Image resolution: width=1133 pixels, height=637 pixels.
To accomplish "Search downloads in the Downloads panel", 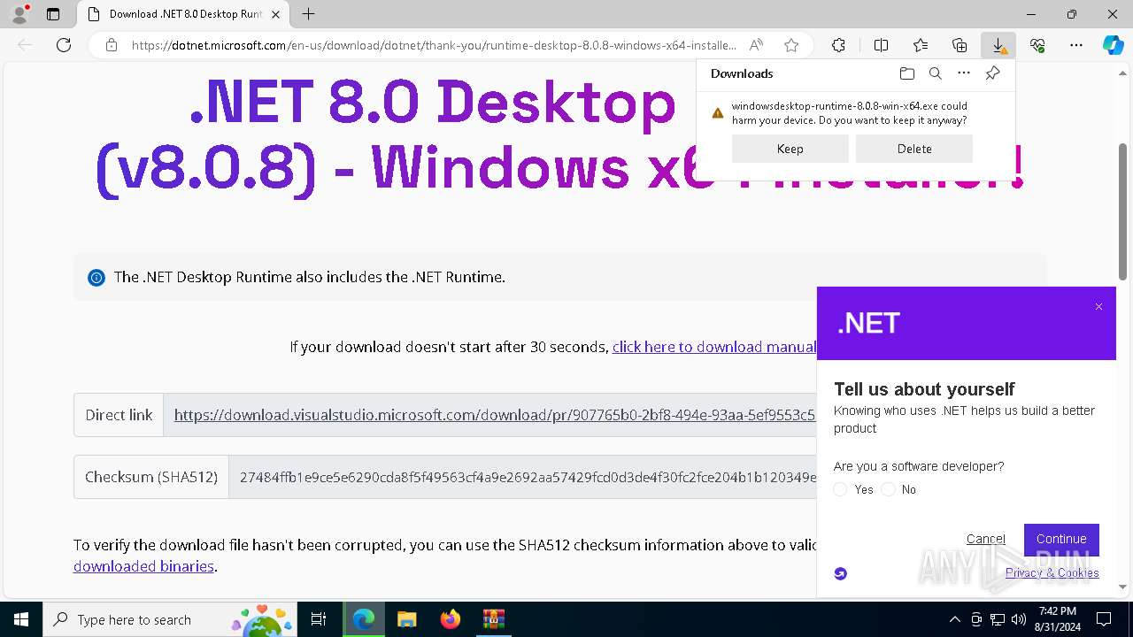I will pos(935,73).
